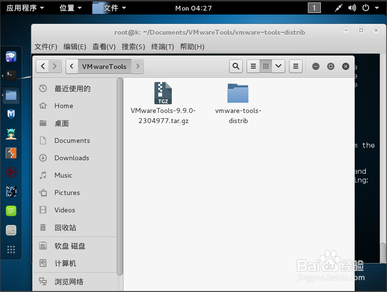387x292 pixels.
Task: Open 回收站 trash in sidebar
Action: tap(74, 227)
